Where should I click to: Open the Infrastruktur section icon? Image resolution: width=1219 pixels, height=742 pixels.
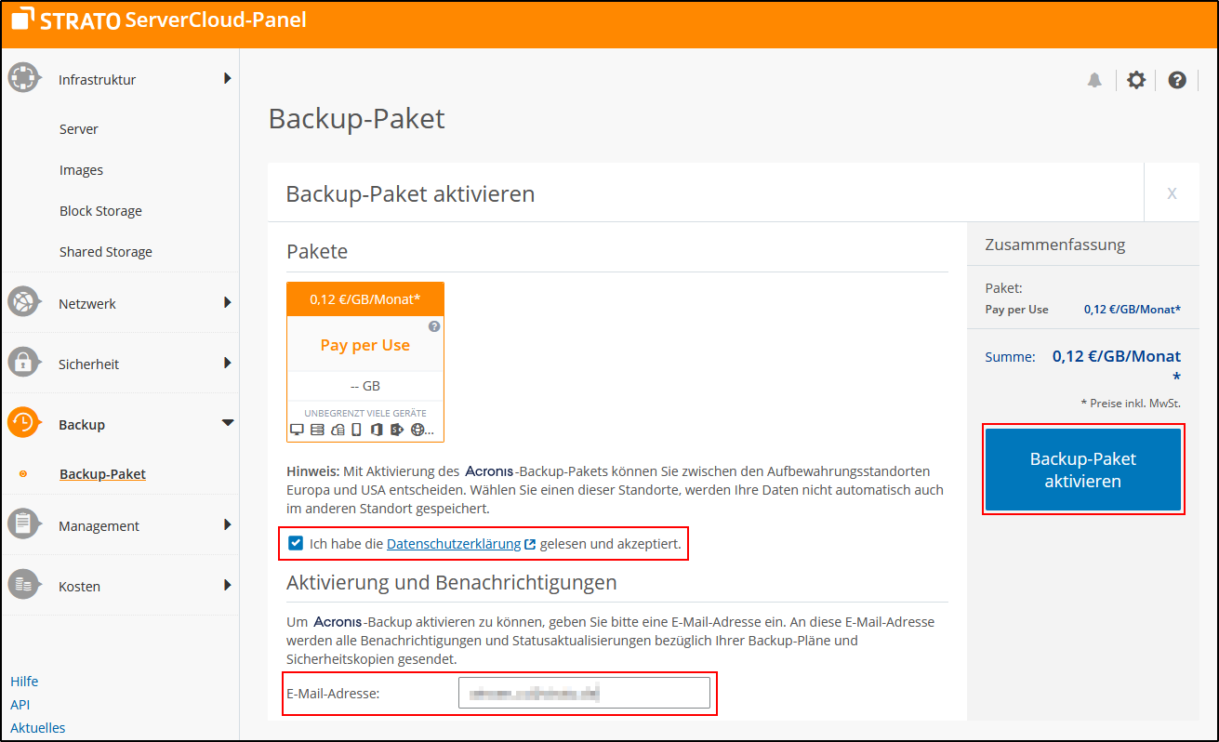point(23,78)
